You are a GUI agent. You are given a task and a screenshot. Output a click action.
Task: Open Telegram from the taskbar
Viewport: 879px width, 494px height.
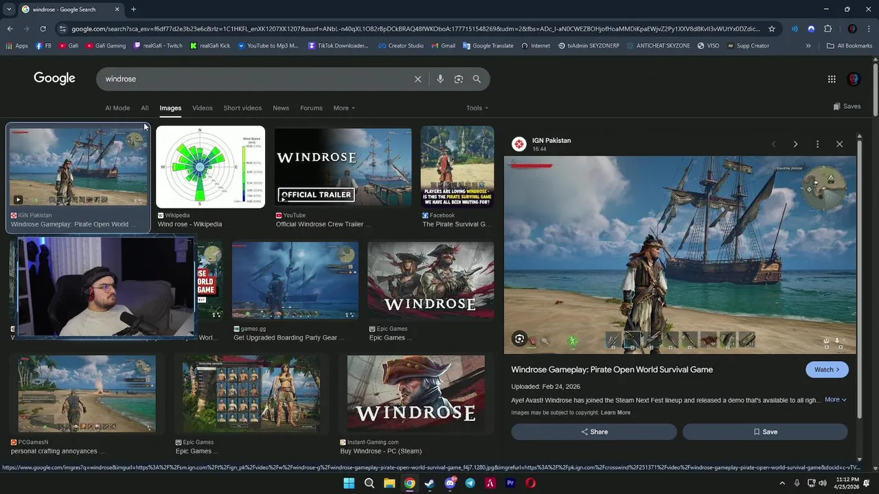point(470,483)
